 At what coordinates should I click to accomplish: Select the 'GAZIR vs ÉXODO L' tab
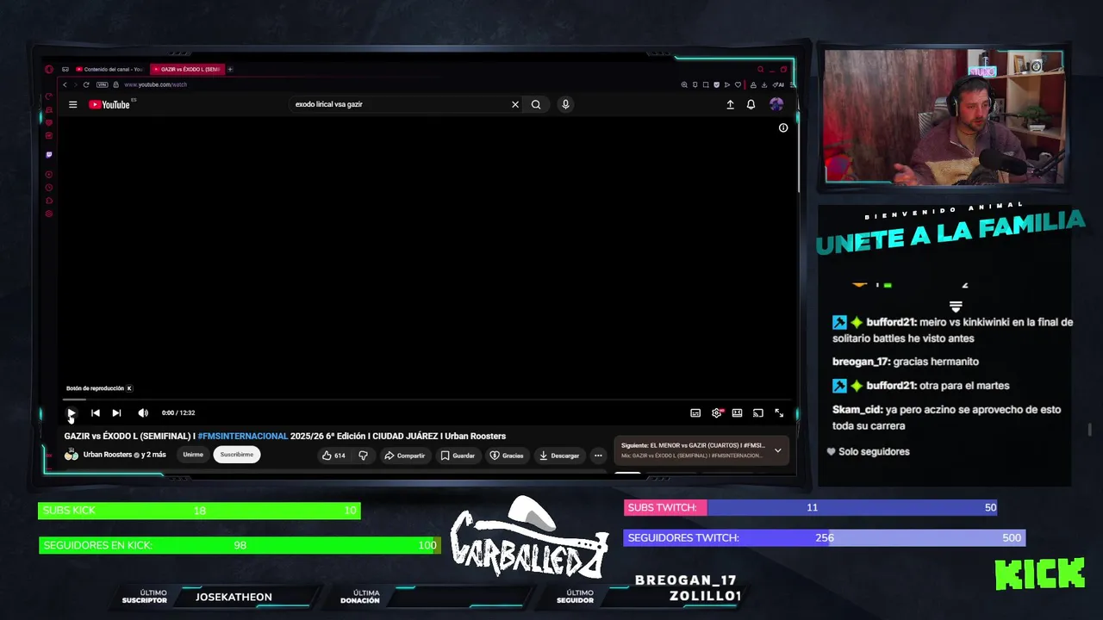tap(187, 69)
